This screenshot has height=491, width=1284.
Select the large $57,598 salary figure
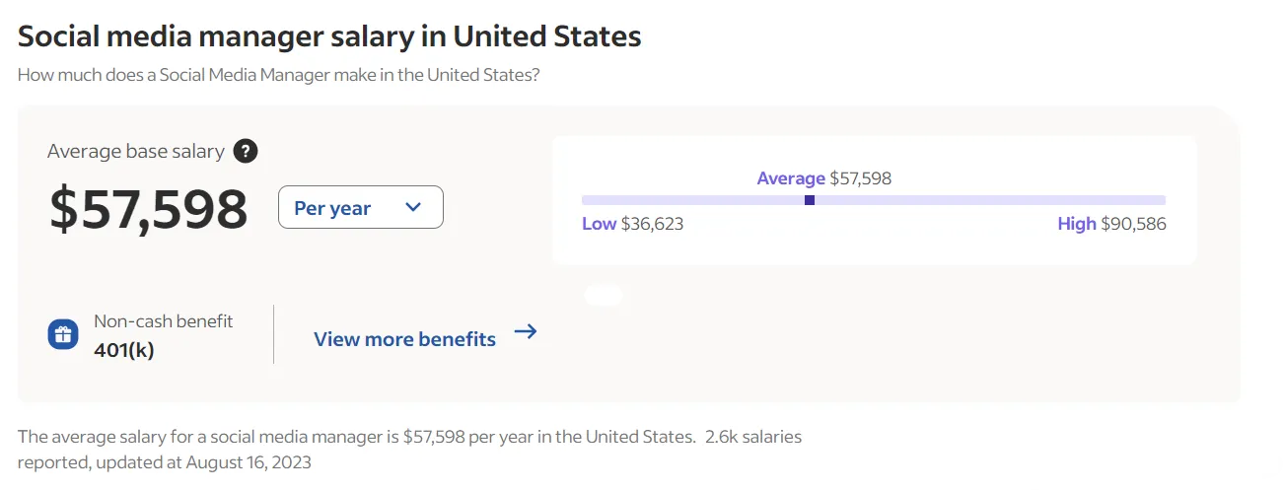[149, 209]
